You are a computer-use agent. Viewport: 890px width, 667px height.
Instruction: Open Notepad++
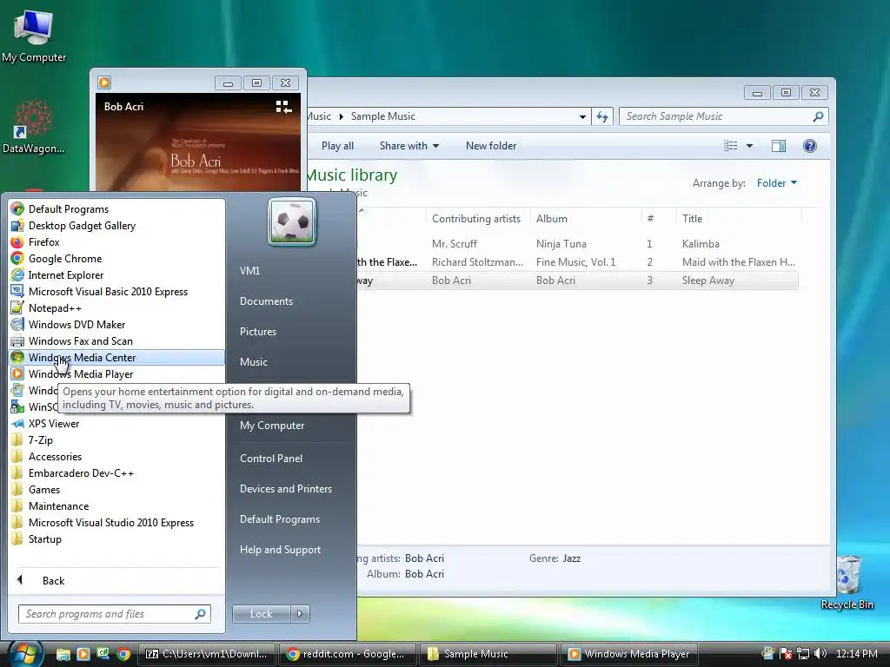point(116,308)
